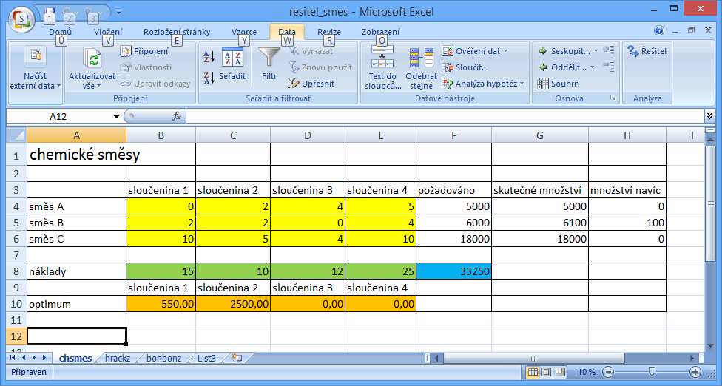Image resolution: width=722 pixels, height=386 pixels.
Task: Open Analýza hypotéz menu
Action: click(x=482, y=84)
